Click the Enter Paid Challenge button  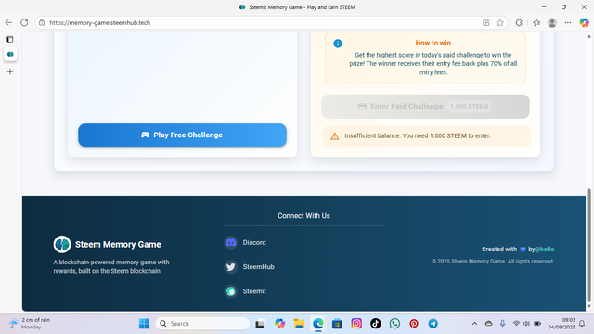click(425, 107)
